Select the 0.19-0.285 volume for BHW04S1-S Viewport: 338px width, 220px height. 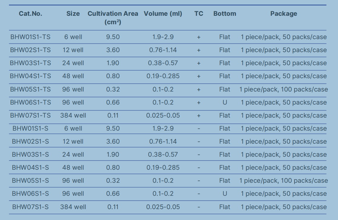(x=163, y=168)
